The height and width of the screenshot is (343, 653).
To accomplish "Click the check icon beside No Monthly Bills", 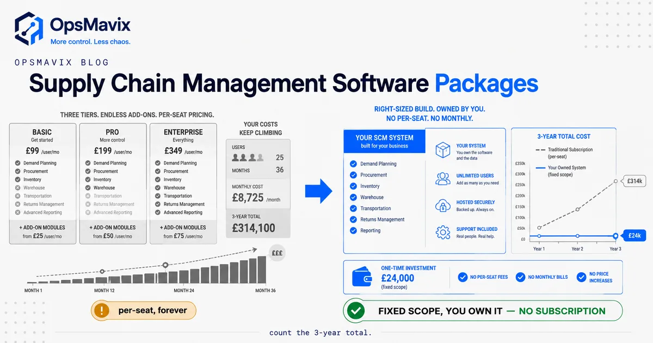I will click(520, 277).
